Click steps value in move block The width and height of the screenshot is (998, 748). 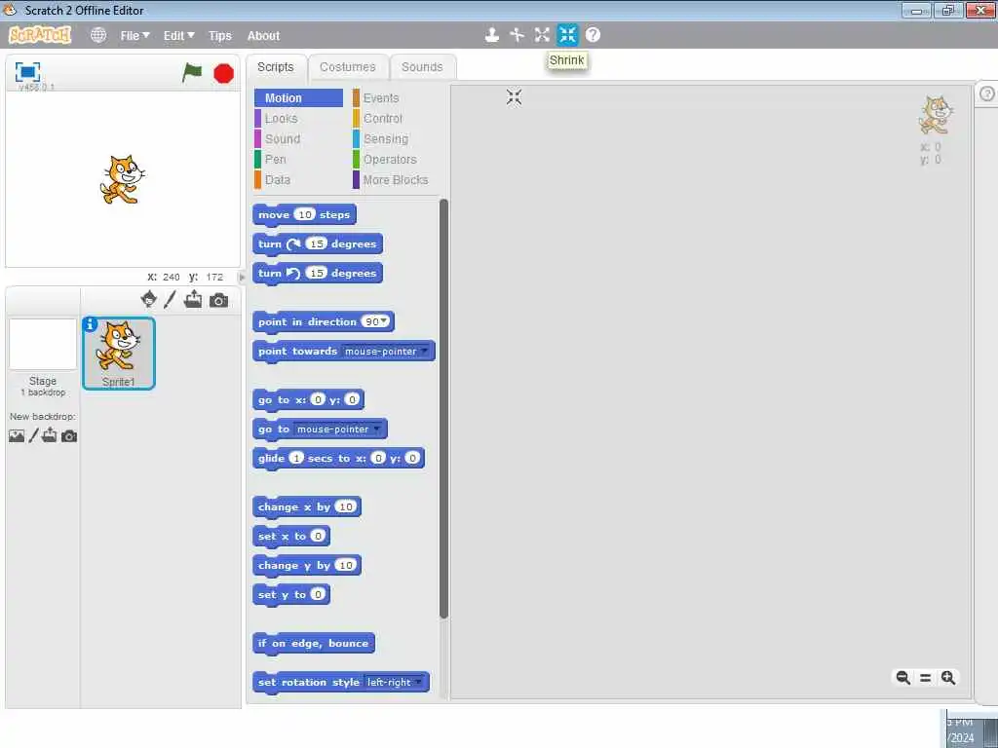coord(305,214)
